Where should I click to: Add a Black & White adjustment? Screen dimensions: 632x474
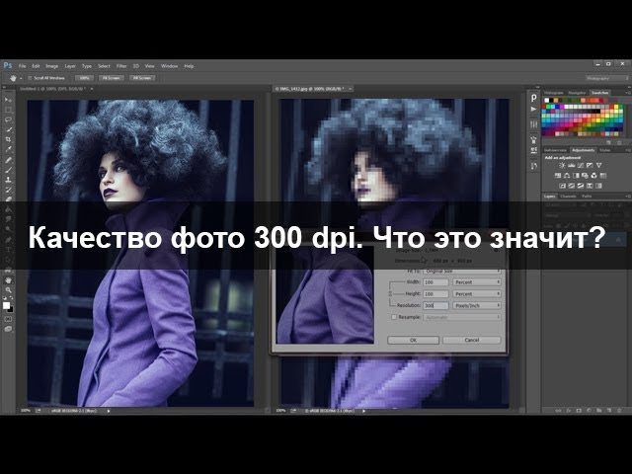(x=576, y=176)
